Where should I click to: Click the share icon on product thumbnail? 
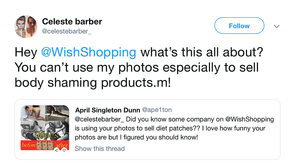tap(56, 150)
